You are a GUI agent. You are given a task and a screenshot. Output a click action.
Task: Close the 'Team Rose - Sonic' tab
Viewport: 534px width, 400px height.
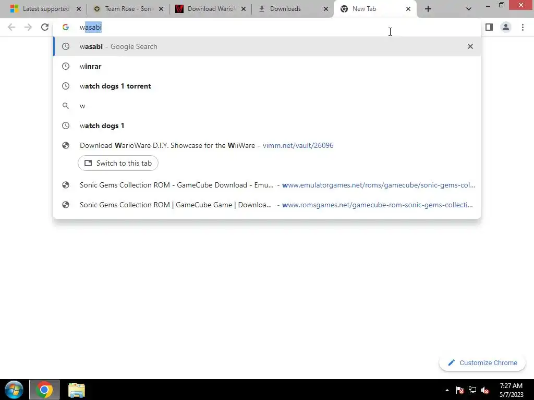pyautogui.click(x=162, y=9)
